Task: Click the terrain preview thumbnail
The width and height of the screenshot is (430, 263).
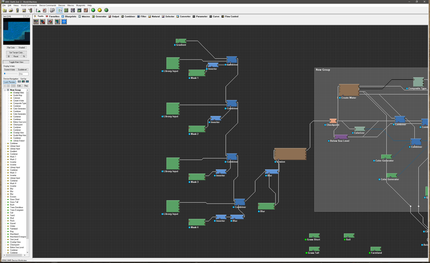Action: tap(16, 31)
